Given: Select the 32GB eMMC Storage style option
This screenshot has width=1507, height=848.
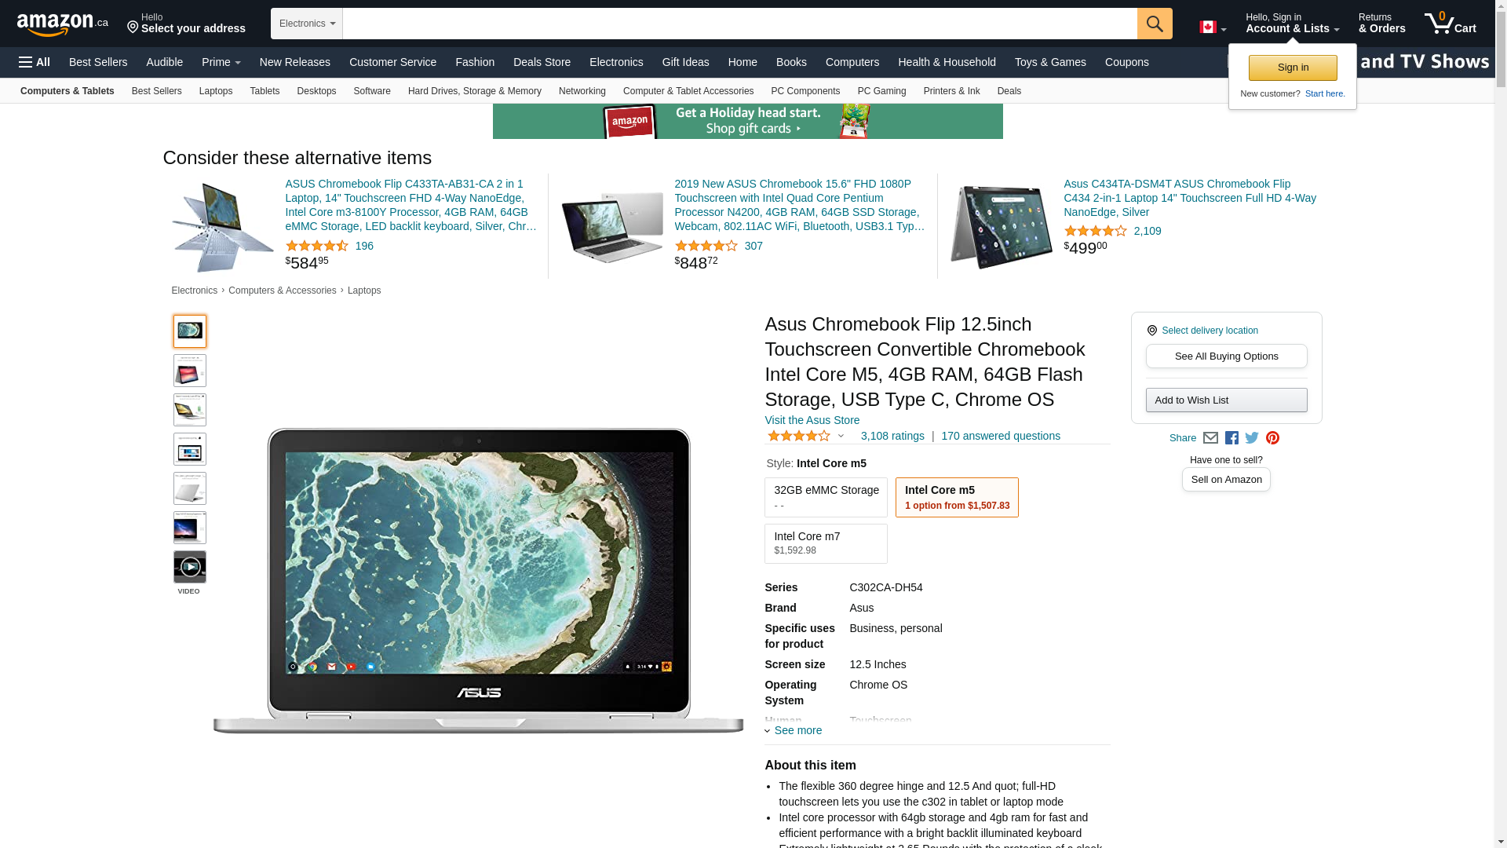Looking at the screenshot, I should click(826, 497).
